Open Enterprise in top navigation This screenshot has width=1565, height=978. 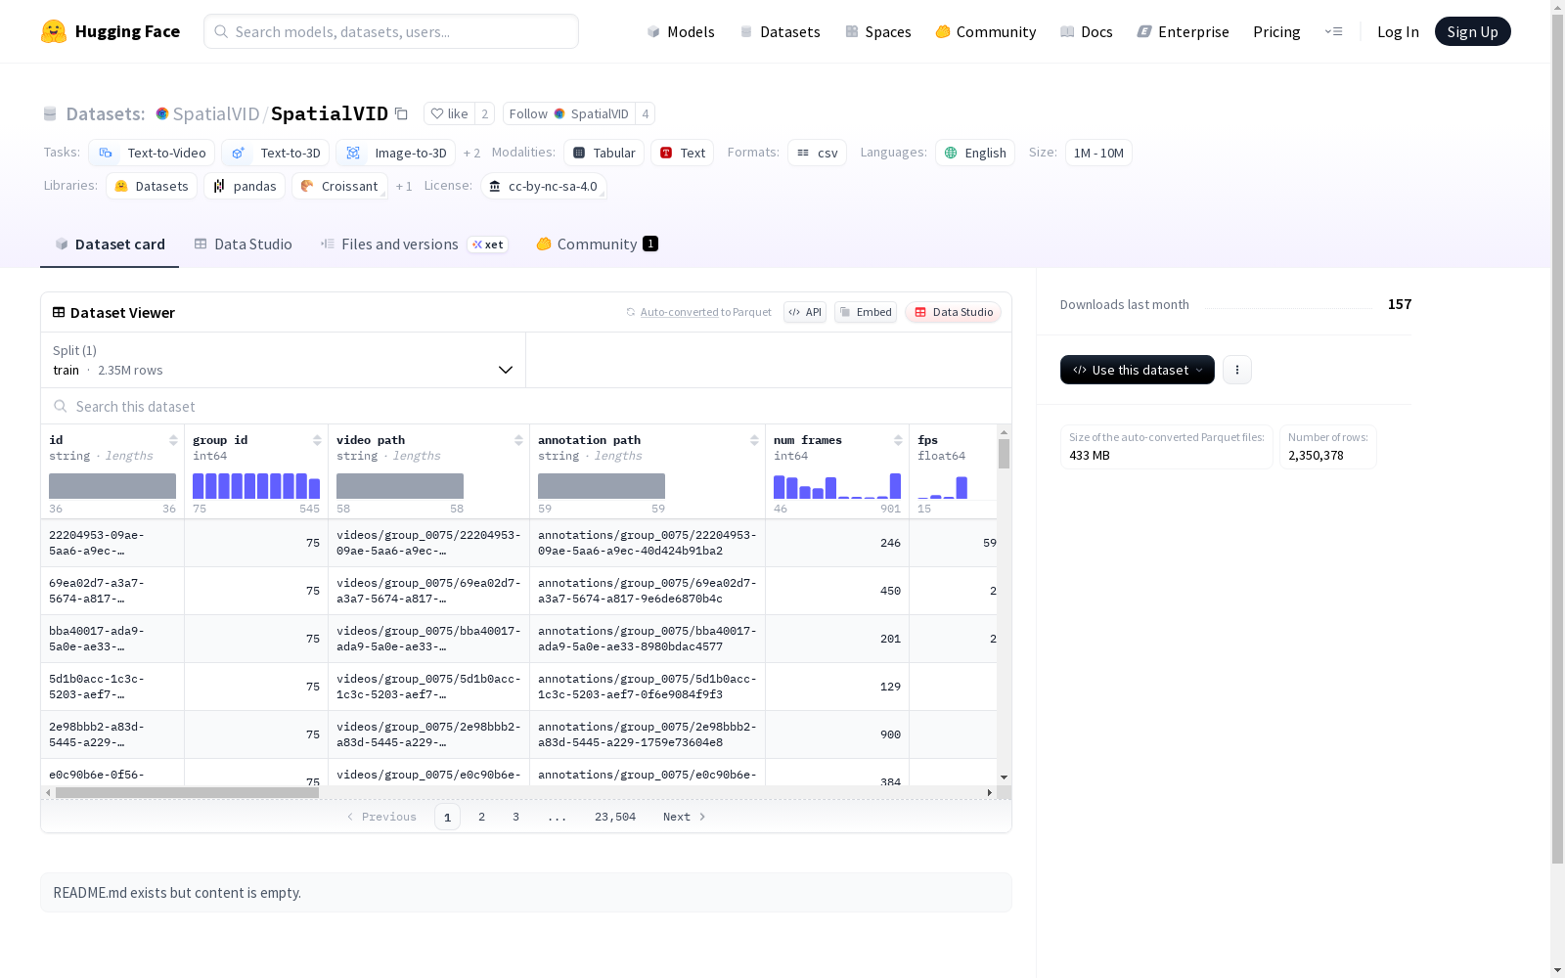coord(1183,31)
